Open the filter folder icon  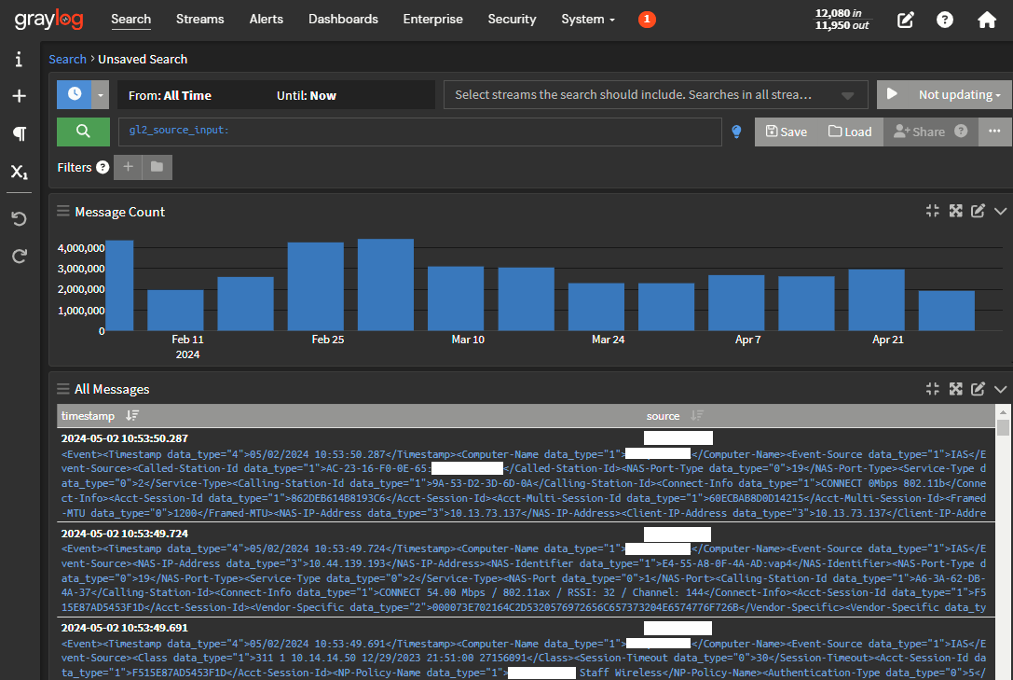pyautogui.click(x=157, y=168)
